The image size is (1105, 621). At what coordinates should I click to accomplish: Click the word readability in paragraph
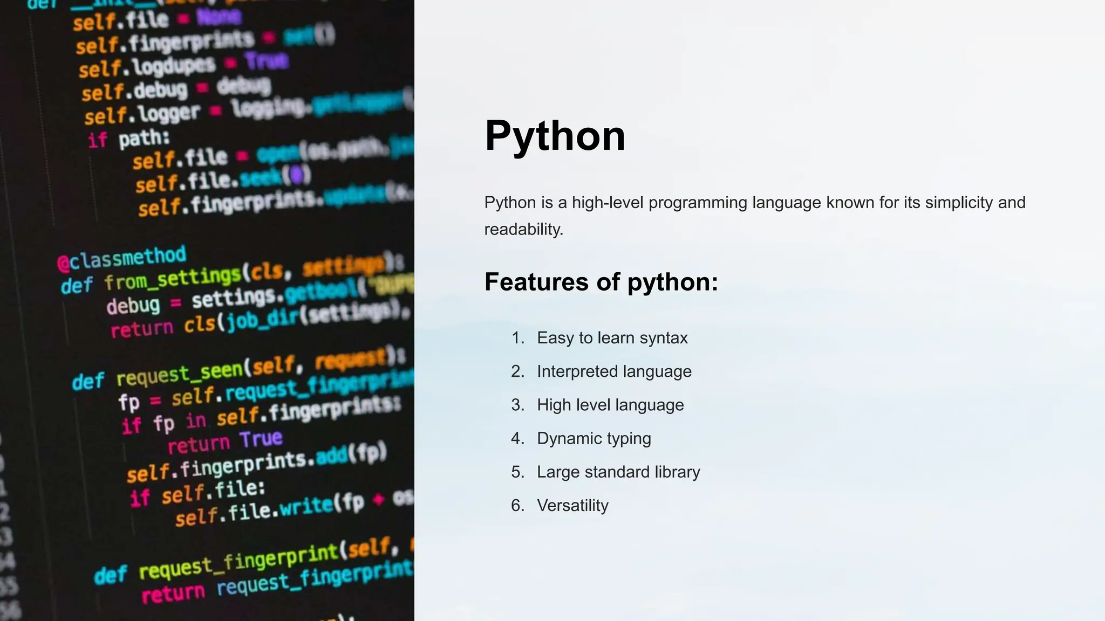click(523, 230)
